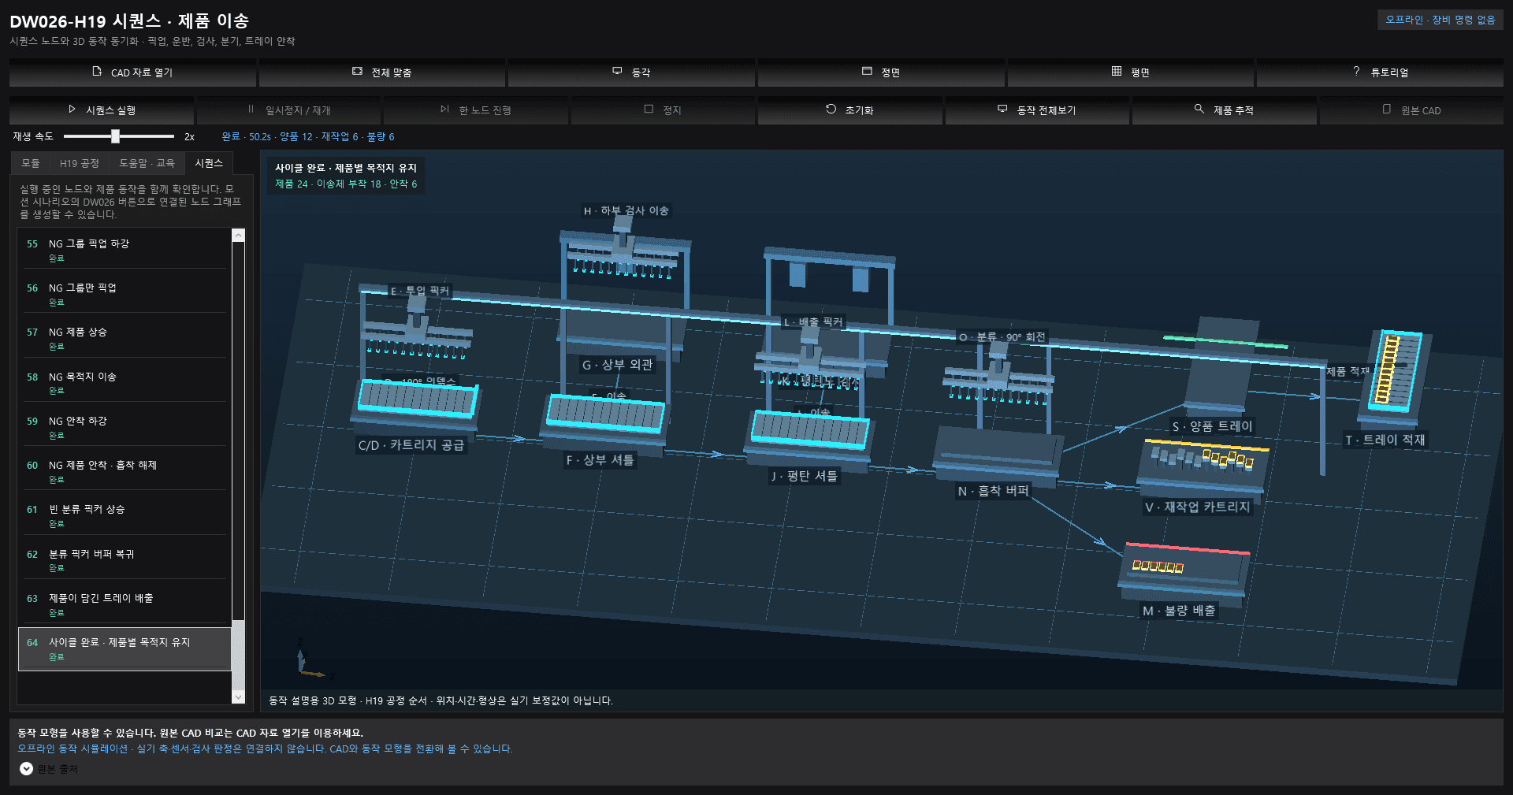Open CAD 자료 열기 file icon
The height and width of the screenshot is (795, 1513).
pos(97,72)
